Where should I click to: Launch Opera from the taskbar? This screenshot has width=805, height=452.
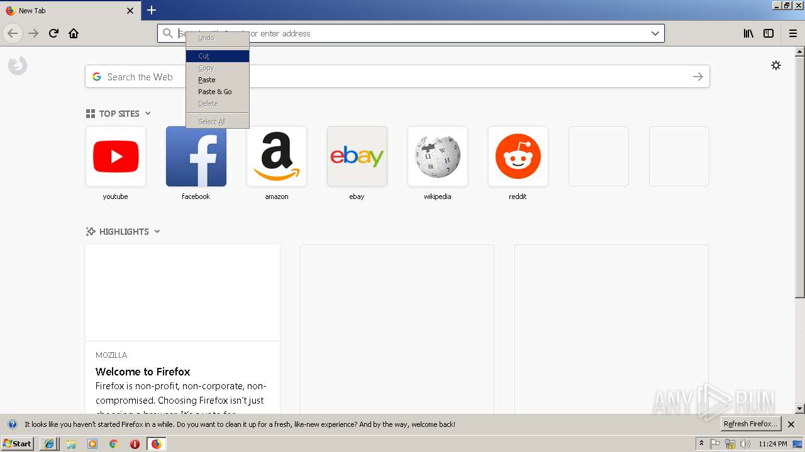pyautogui.click(x=135, y=444)
